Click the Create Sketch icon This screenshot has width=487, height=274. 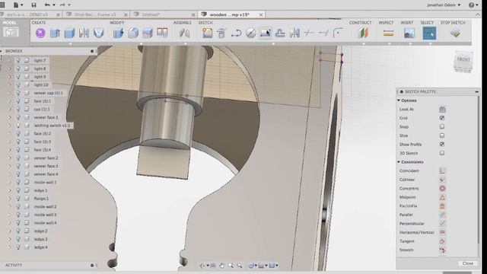[x=207, y=33]
